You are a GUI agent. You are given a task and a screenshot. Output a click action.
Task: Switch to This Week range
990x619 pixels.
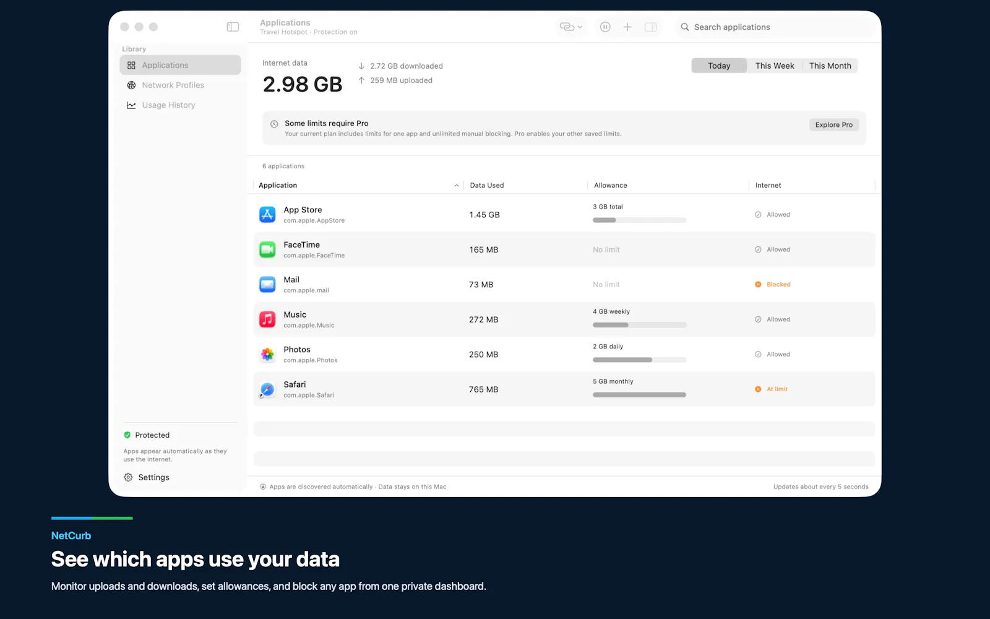pyautogui.click(x=775, y=66)
